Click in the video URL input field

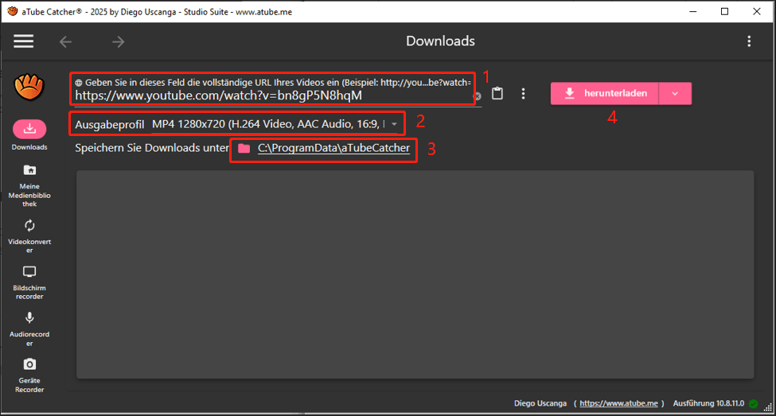pos(272,95)
